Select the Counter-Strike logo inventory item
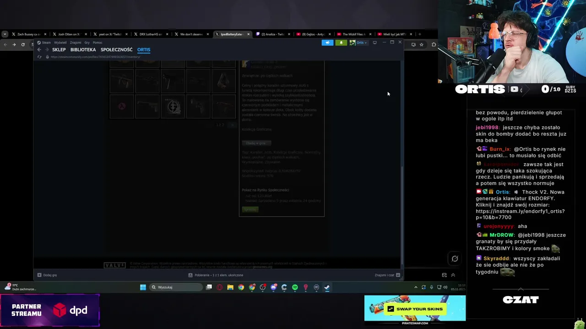 click(x=173, y=106)
